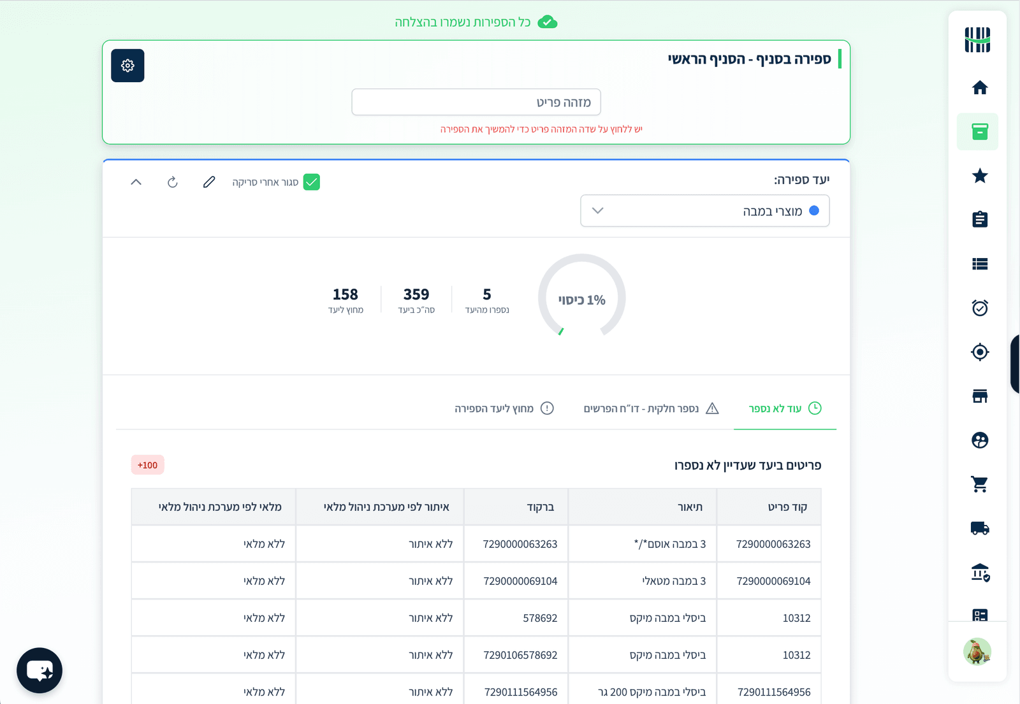Click the 'קוד פריט' column header
Screen dimensions: 1020x704
tap(769, 507)
